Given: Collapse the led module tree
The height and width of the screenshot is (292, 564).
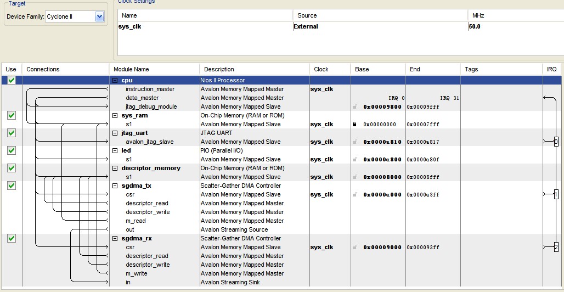Looking at the screenshot, I should [115, 150].
